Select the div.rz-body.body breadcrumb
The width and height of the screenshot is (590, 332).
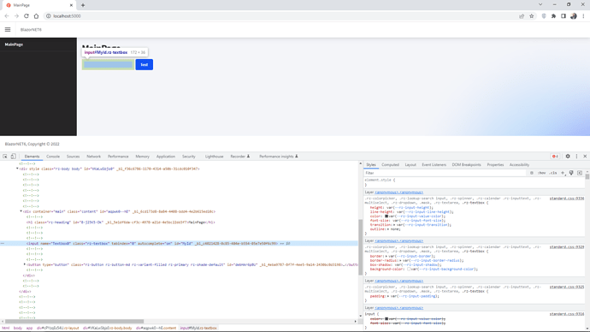(108, 328)
